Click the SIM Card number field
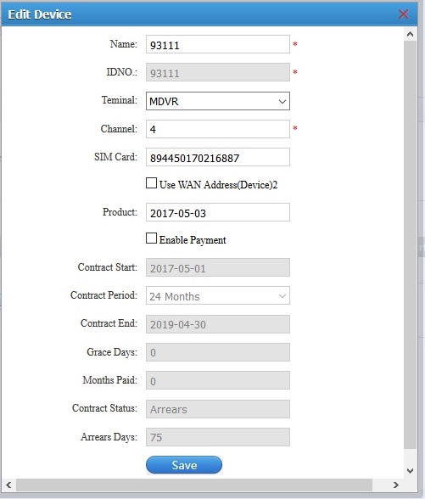The width and height of the screenshot is (425, 499). pyautogui.click(x=218, y=157)
